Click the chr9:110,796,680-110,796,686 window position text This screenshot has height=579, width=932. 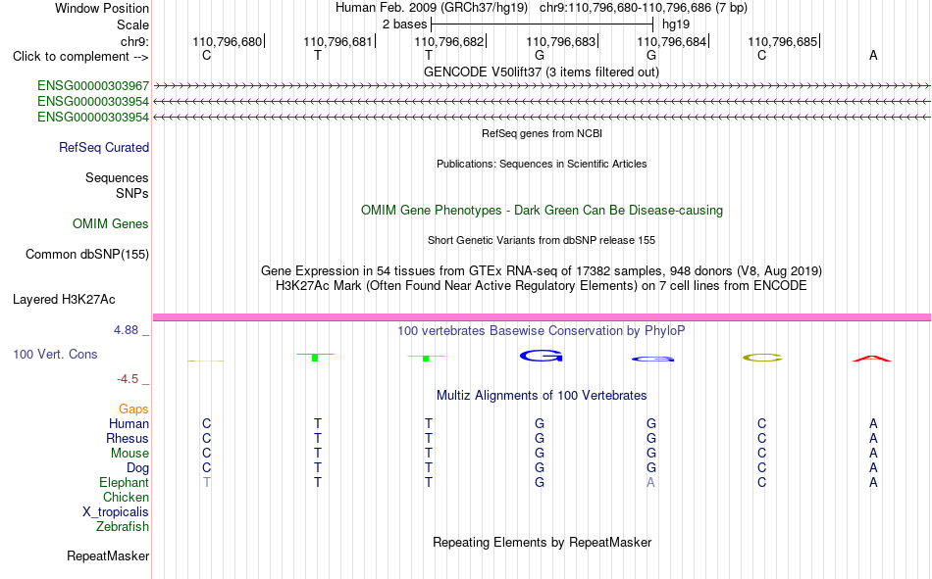point(644,8)
